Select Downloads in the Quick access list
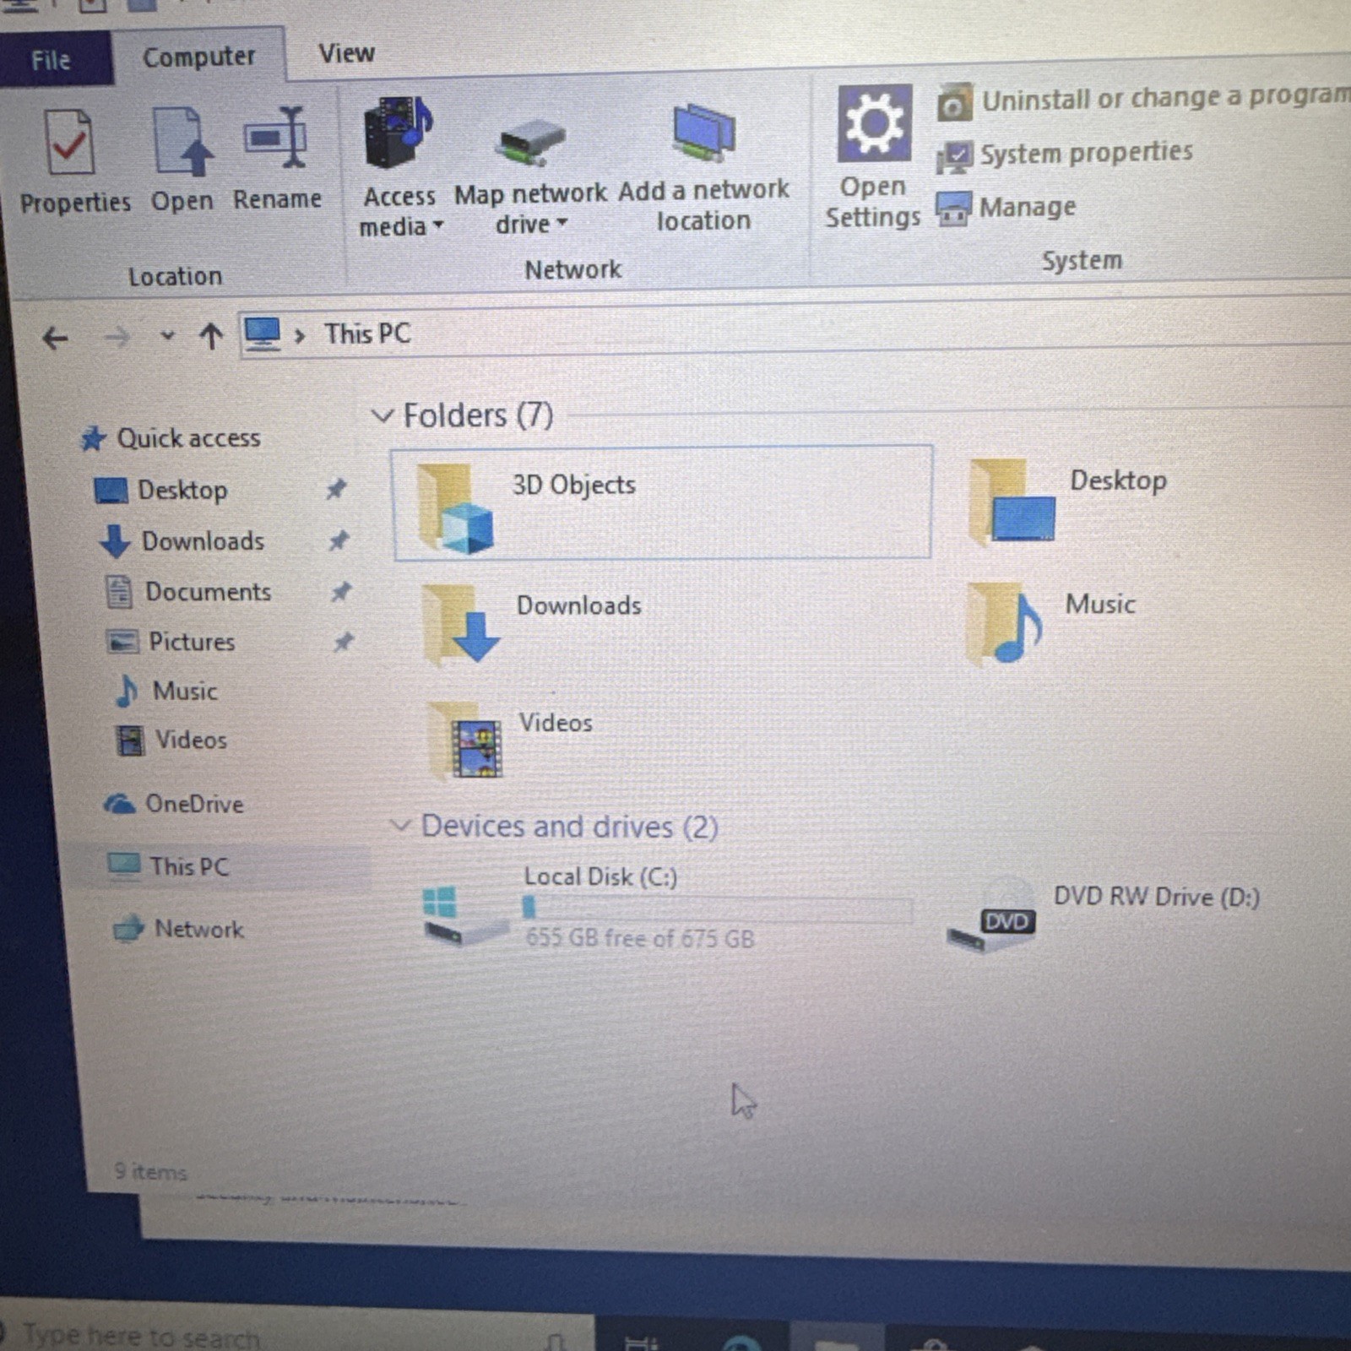Image resolution: width=1351 pixels, height=1351 pixels. [182, 541]
